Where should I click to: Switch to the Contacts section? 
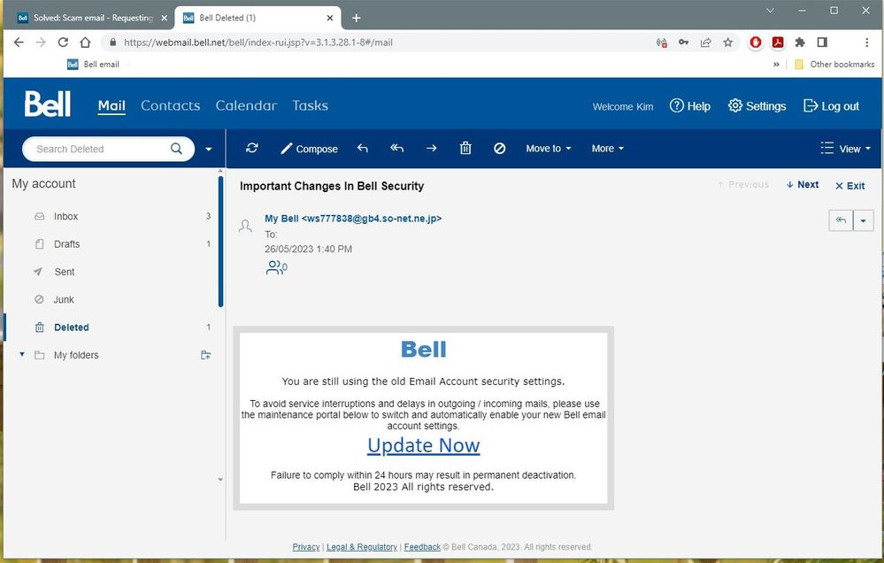pos(170,105)
